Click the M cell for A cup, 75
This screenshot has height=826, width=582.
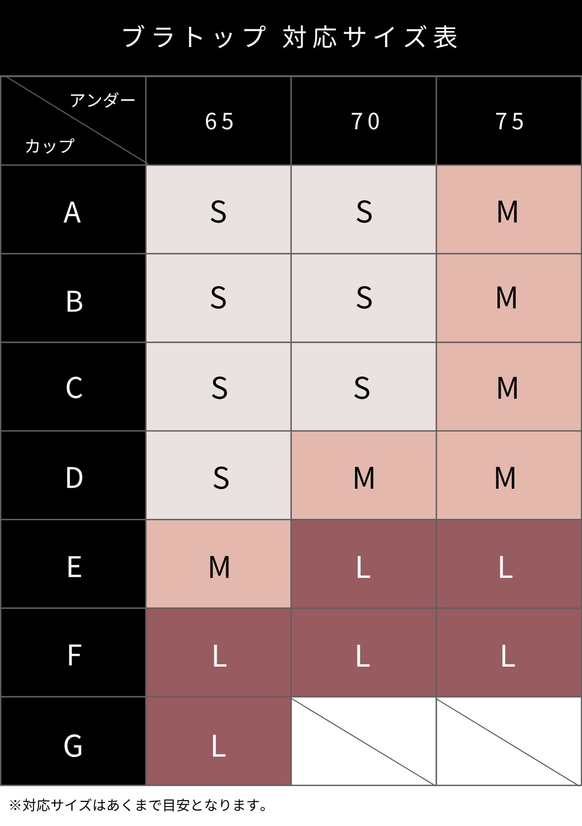point(507,211)
